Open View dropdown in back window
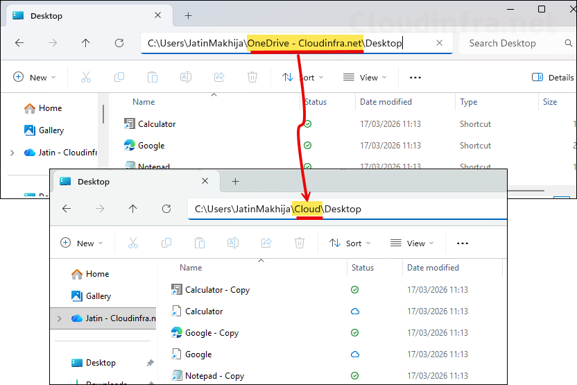This screenshot has height=385, width=577. [x=365, y=77]
